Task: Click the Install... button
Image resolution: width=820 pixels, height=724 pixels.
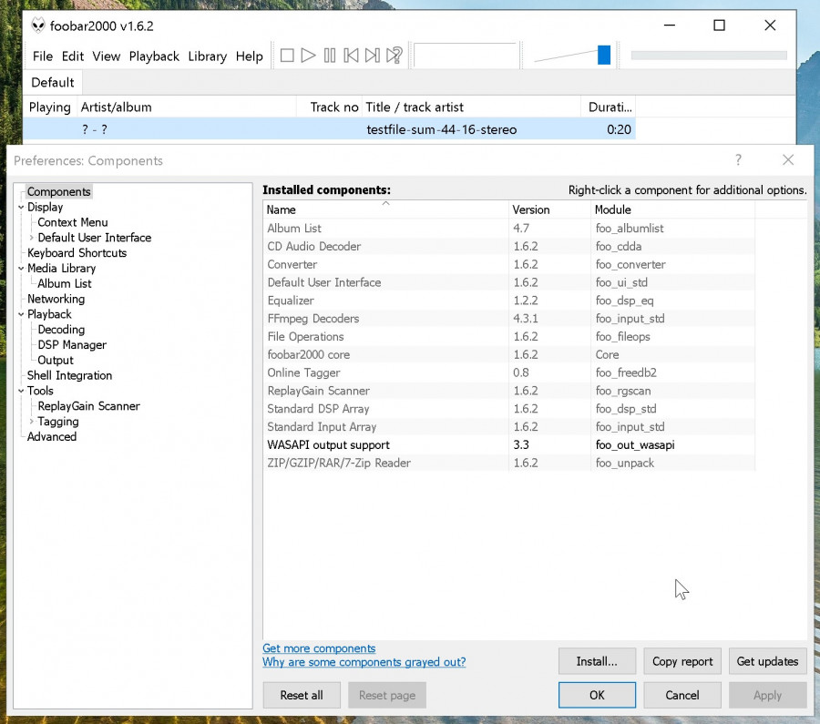Action: point(597,661)
